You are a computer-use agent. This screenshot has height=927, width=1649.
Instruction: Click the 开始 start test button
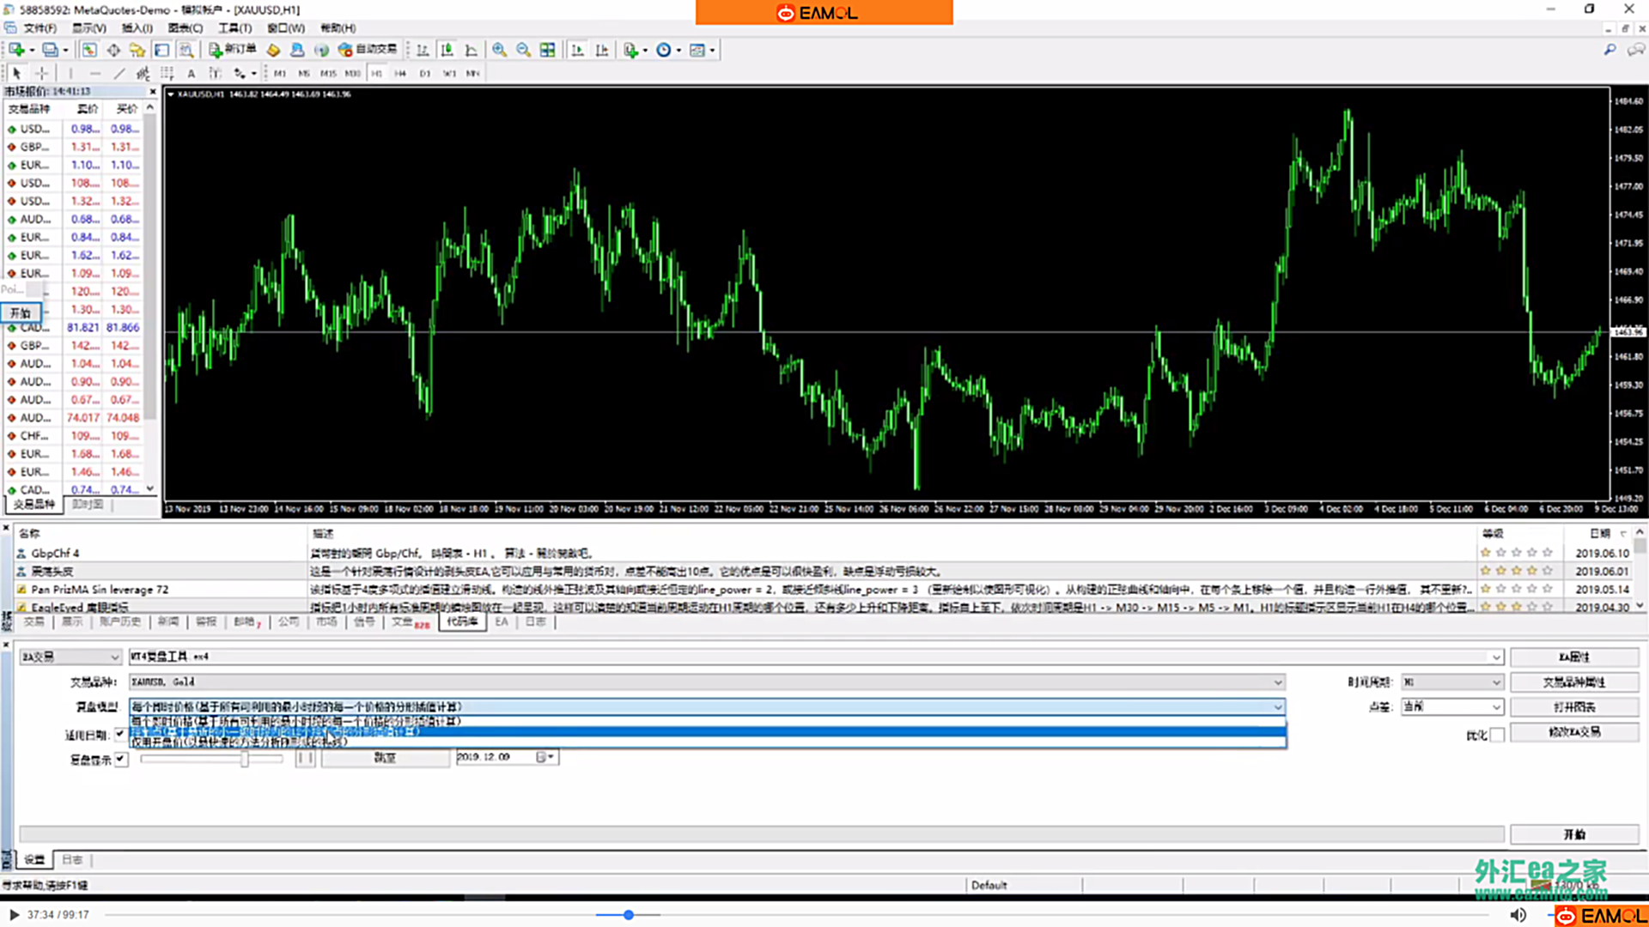1574,834
